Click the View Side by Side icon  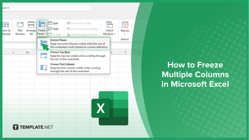coord(68,23)
